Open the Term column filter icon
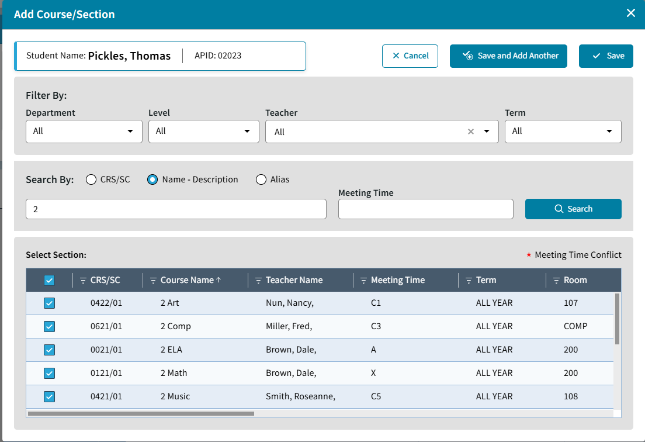Viewport: 645px width, 442px height. [x=469, y=280]
